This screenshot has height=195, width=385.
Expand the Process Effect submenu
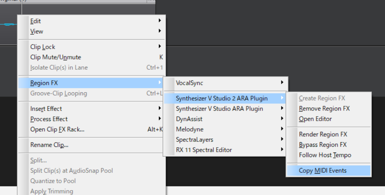91,119
